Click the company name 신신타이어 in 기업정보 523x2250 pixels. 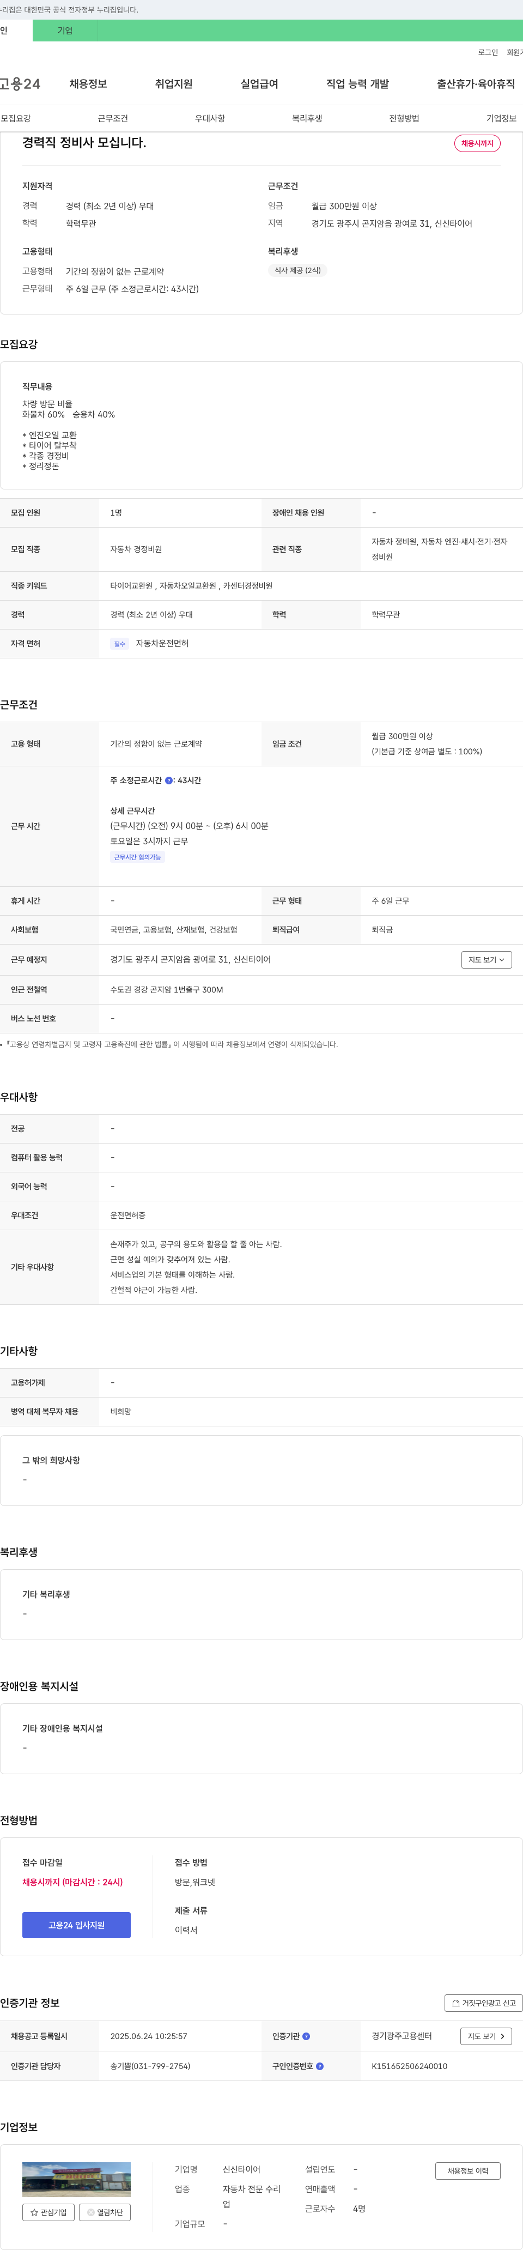[x=242, y=2170]
